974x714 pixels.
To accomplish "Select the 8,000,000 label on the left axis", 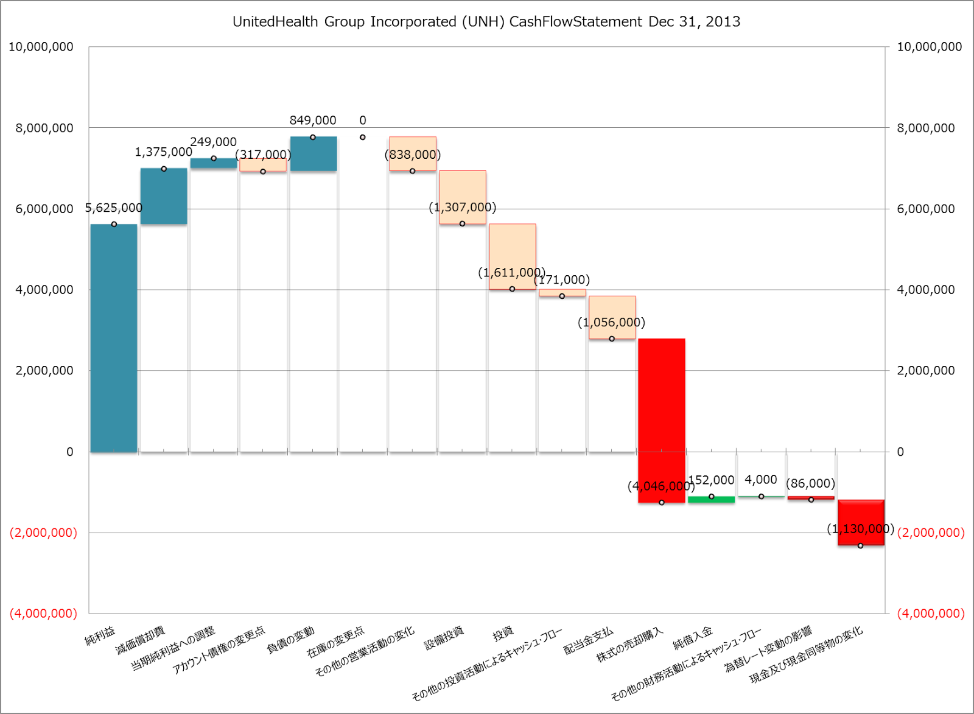I will (x=44, y=128).
